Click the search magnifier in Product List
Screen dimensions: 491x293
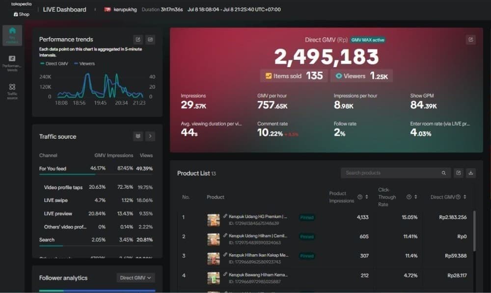click(x=444, y=173)
